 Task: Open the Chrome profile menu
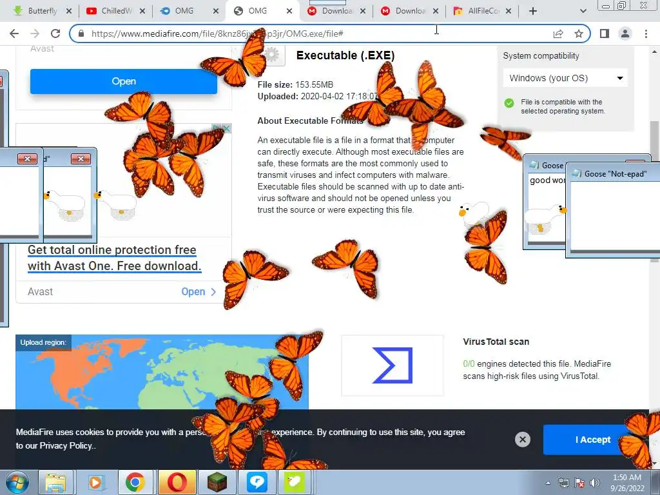click(625, 34)
